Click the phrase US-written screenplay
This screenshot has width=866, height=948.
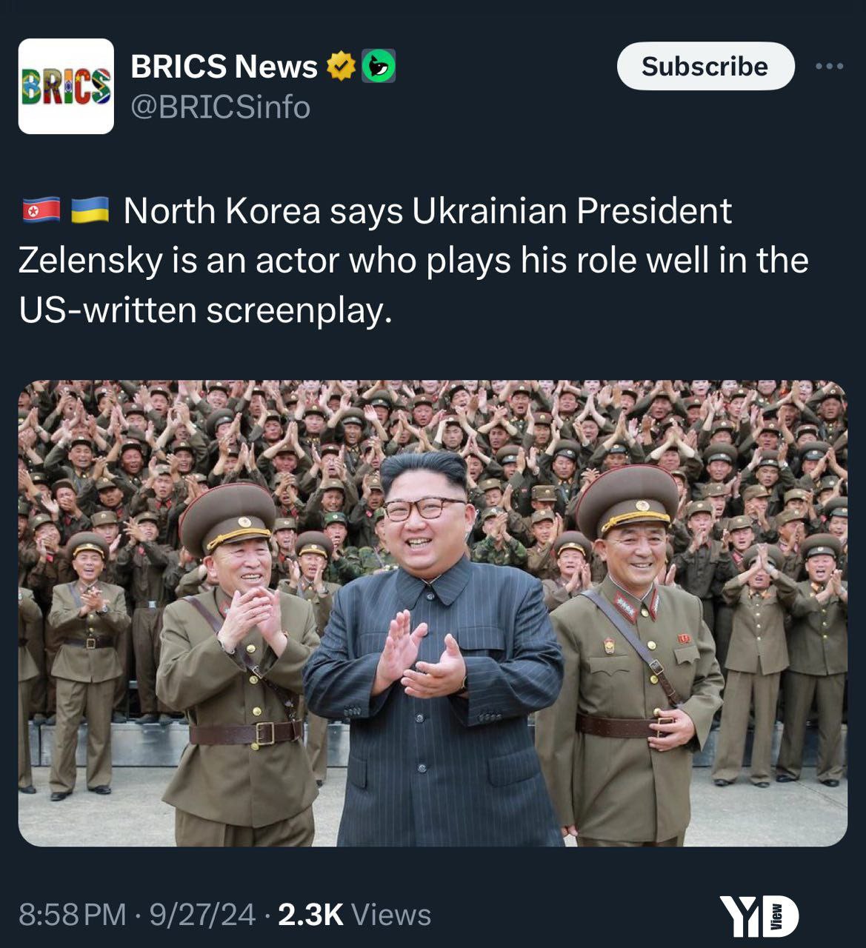tap(204, 310)
